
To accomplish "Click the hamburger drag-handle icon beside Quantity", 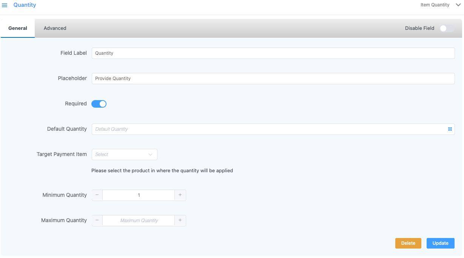I will [x=5, y=5].
